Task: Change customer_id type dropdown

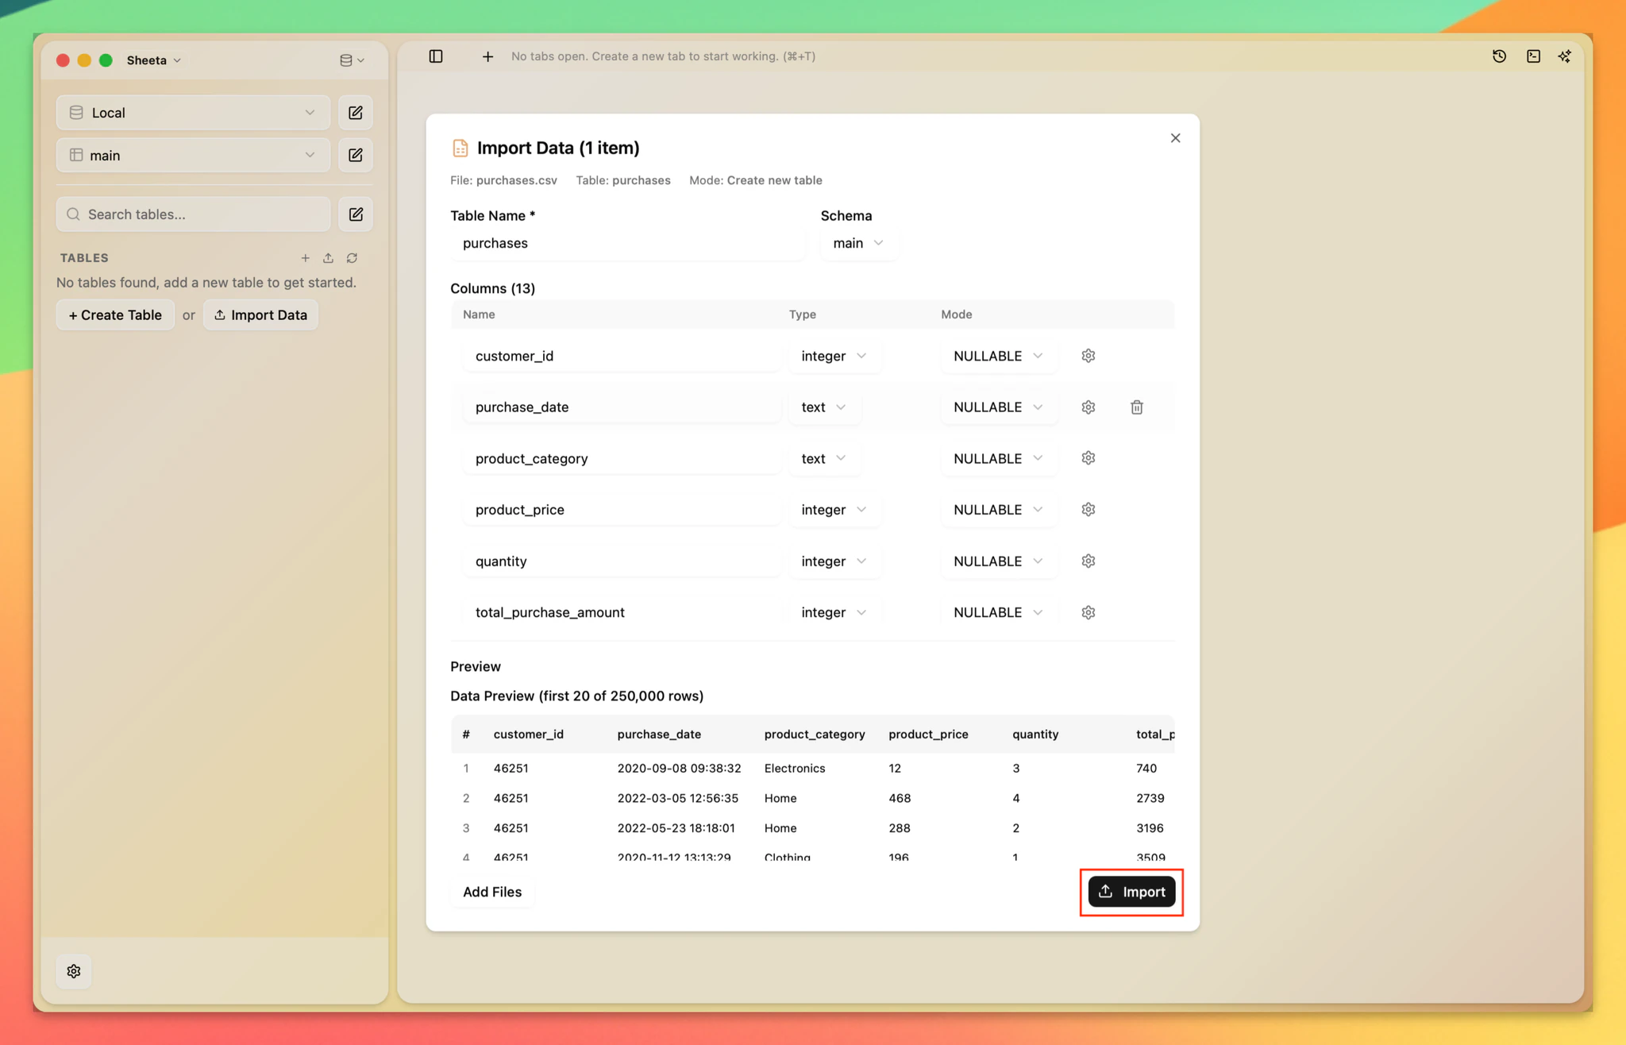Action: tap(834, 356)
